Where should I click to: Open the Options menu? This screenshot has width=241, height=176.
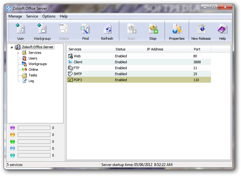pos(49,16)
